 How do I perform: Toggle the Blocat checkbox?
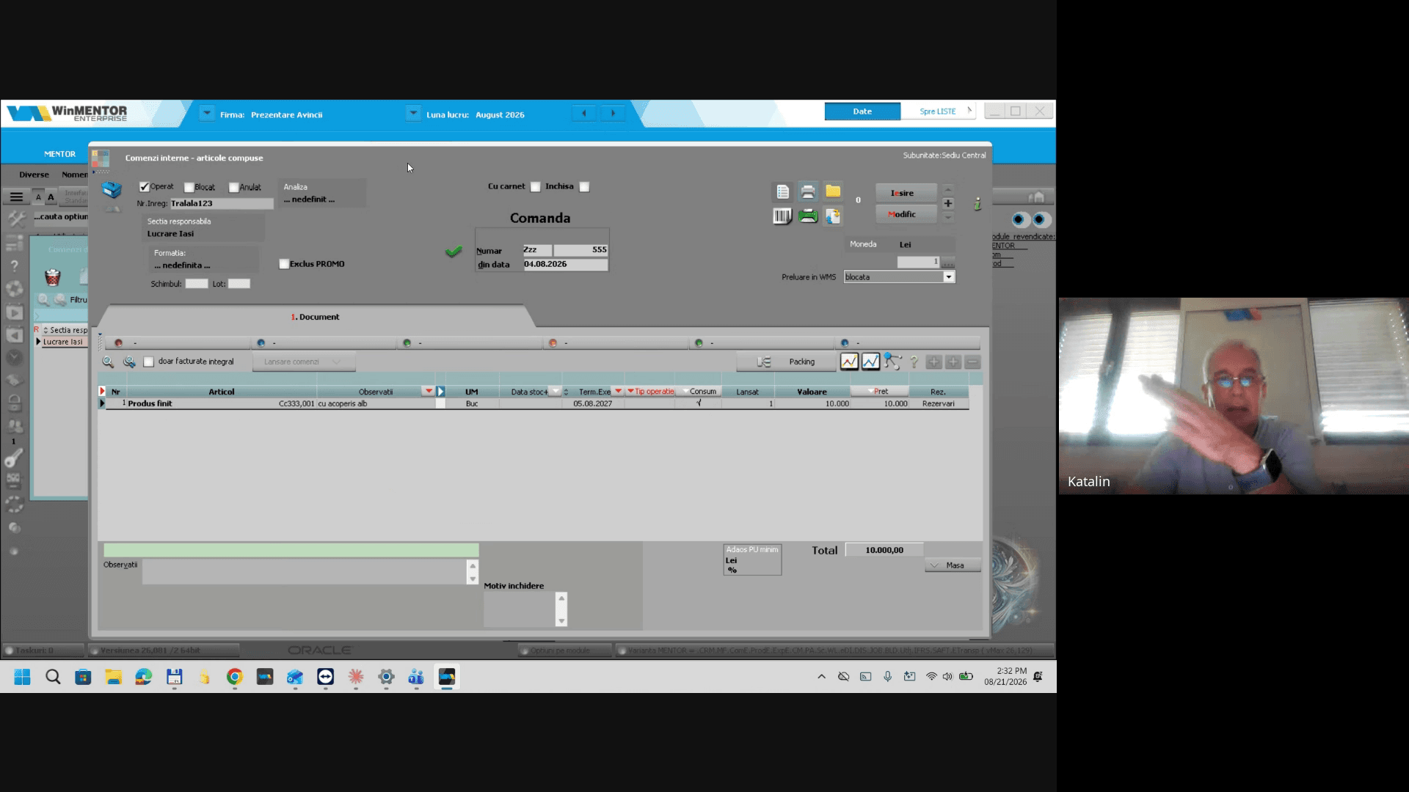pyautogui.click(x=189, y=188)
